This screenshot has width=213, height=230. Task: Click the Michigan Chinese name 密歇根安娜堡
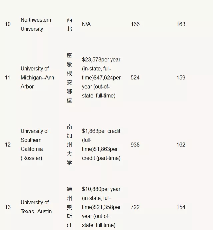(x=69, y=77)
